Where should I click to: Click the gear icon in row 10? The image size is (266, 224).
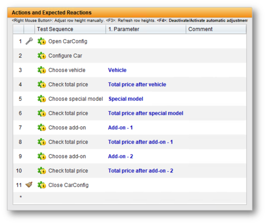pos(41,170)
